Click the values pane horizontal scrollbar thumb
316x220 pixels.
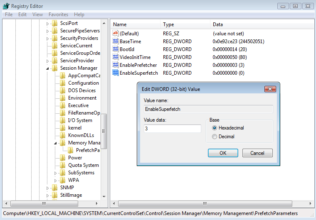[x=205, y=203]
